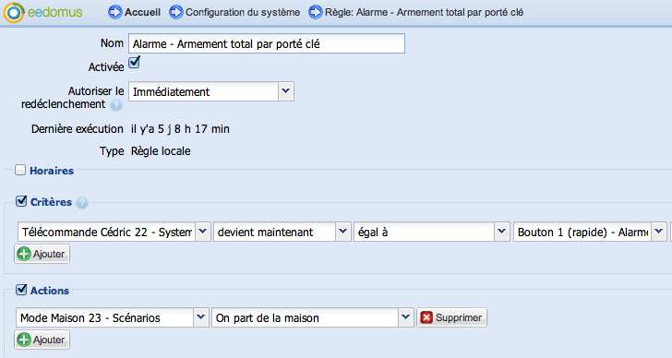The width and height of the screenshot is (672, 358).
Task: Click 'il y'a 5 j 8 h 17 min' text
Action: (x=180, y=129)
